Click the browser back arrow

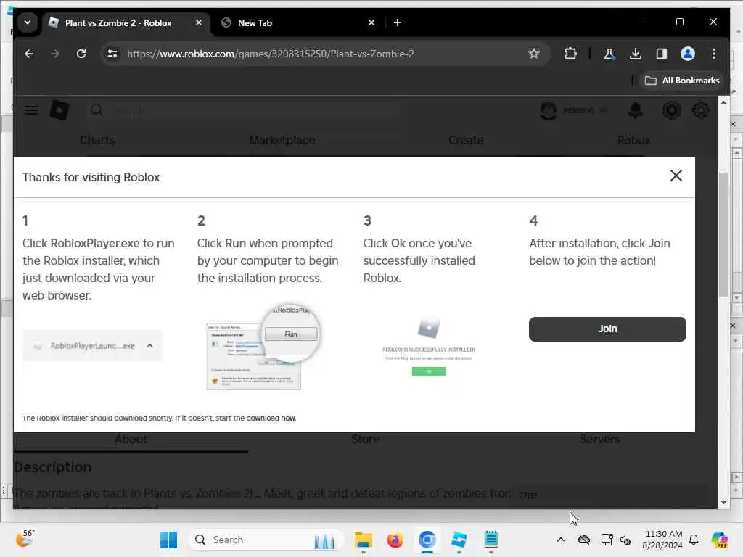(x=29, y=54)
